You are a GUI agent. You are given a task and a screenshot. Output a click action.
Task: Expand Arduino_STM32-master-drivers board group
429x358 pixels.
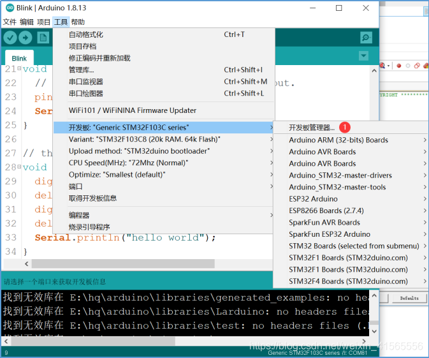click(351, 175)
